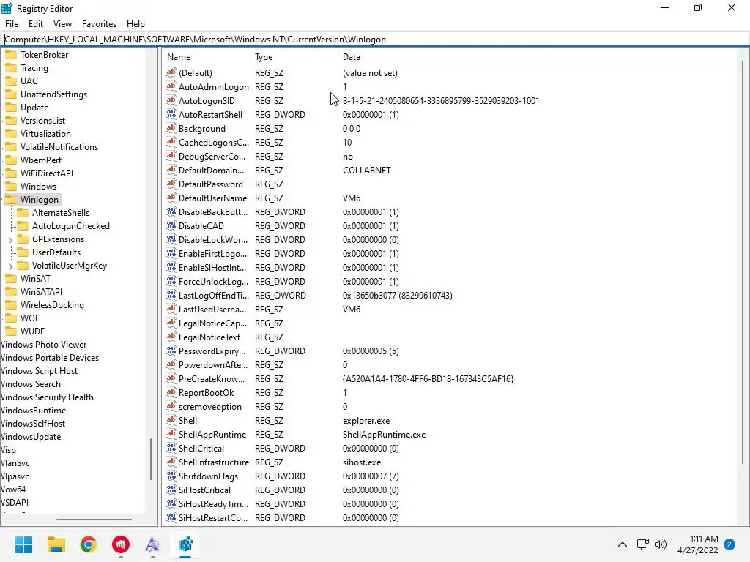Click the DisableCAD DWORD icon
The height and width of the screenshot is (562, 750).
coord(171,225)
